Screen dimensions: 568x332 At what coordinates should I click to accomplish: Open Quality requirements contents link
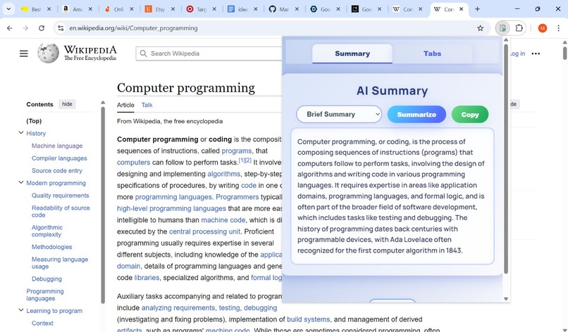[60, 196]
